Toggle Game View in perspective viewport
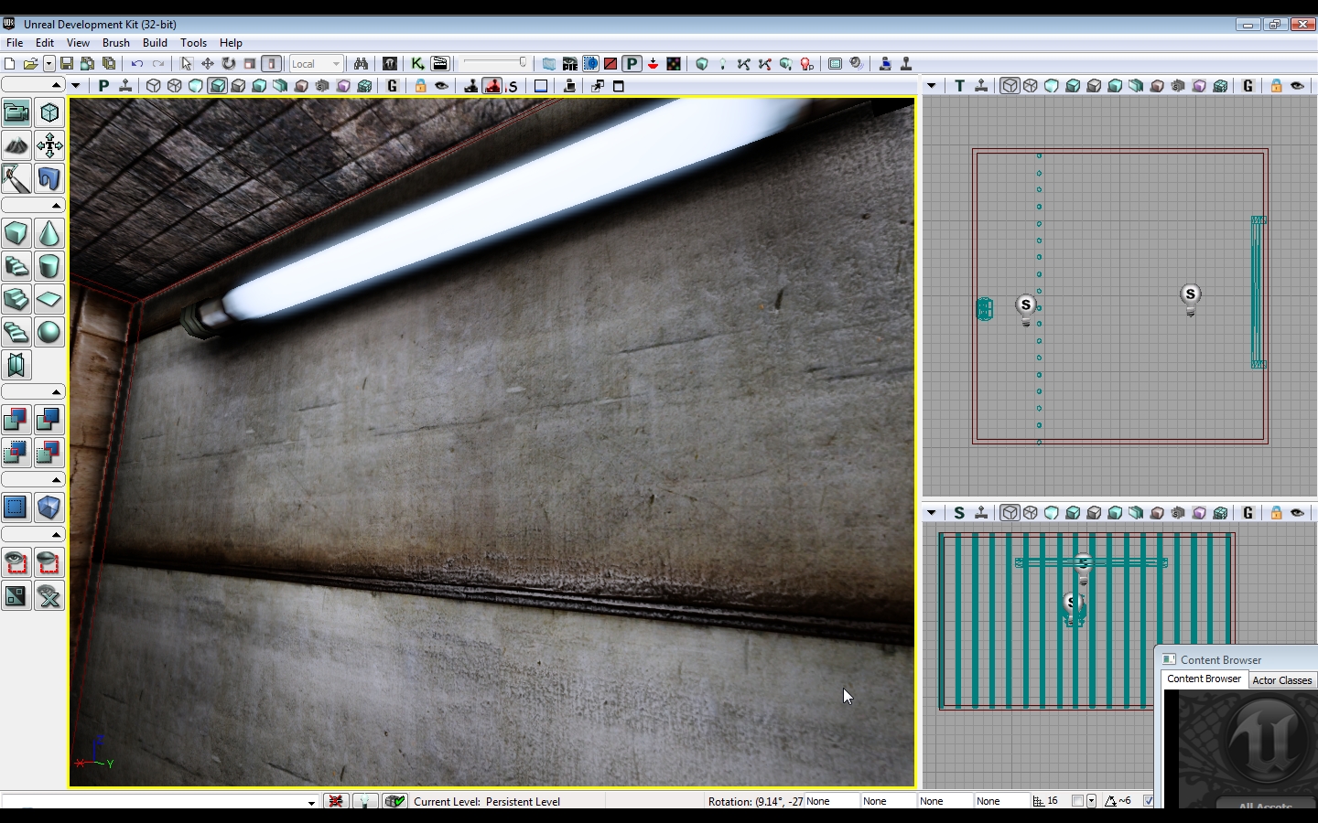Viewport: 1318px width, 823px height. point(393,86)
